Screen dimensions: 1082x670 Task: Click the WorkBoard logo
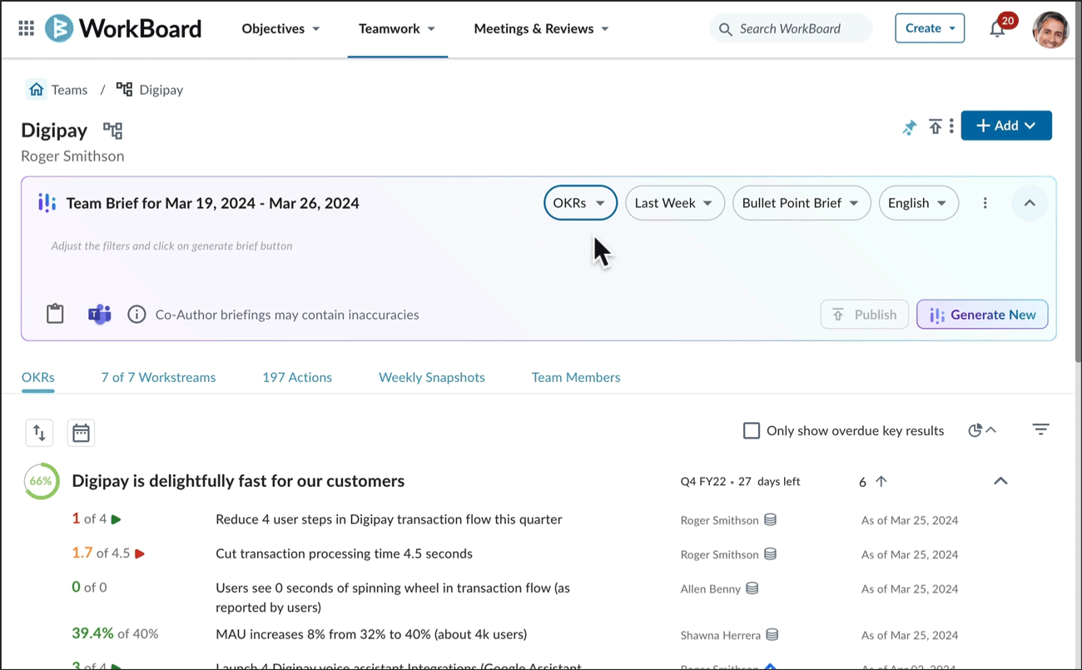coord(123,28)
